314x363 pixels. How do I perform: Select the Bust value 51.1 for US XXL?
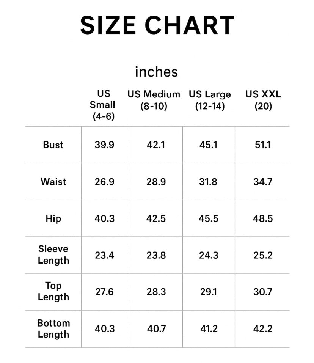tap(263, 145)
